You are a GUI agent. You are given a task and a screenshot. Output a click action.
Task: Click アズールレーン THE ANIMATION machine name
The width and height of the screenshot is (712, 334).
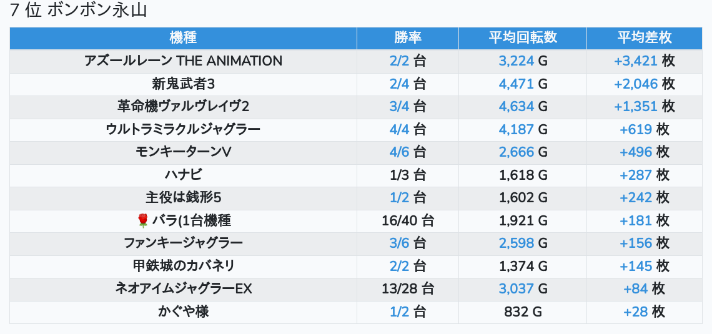183,61
